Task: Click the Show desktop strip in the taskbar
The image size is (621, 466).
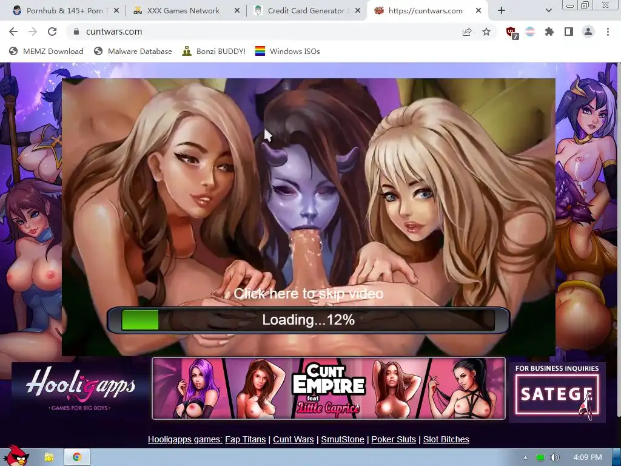Action: click(617, 458)
